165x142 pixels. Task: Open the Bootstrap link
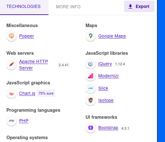click(108, 128)
